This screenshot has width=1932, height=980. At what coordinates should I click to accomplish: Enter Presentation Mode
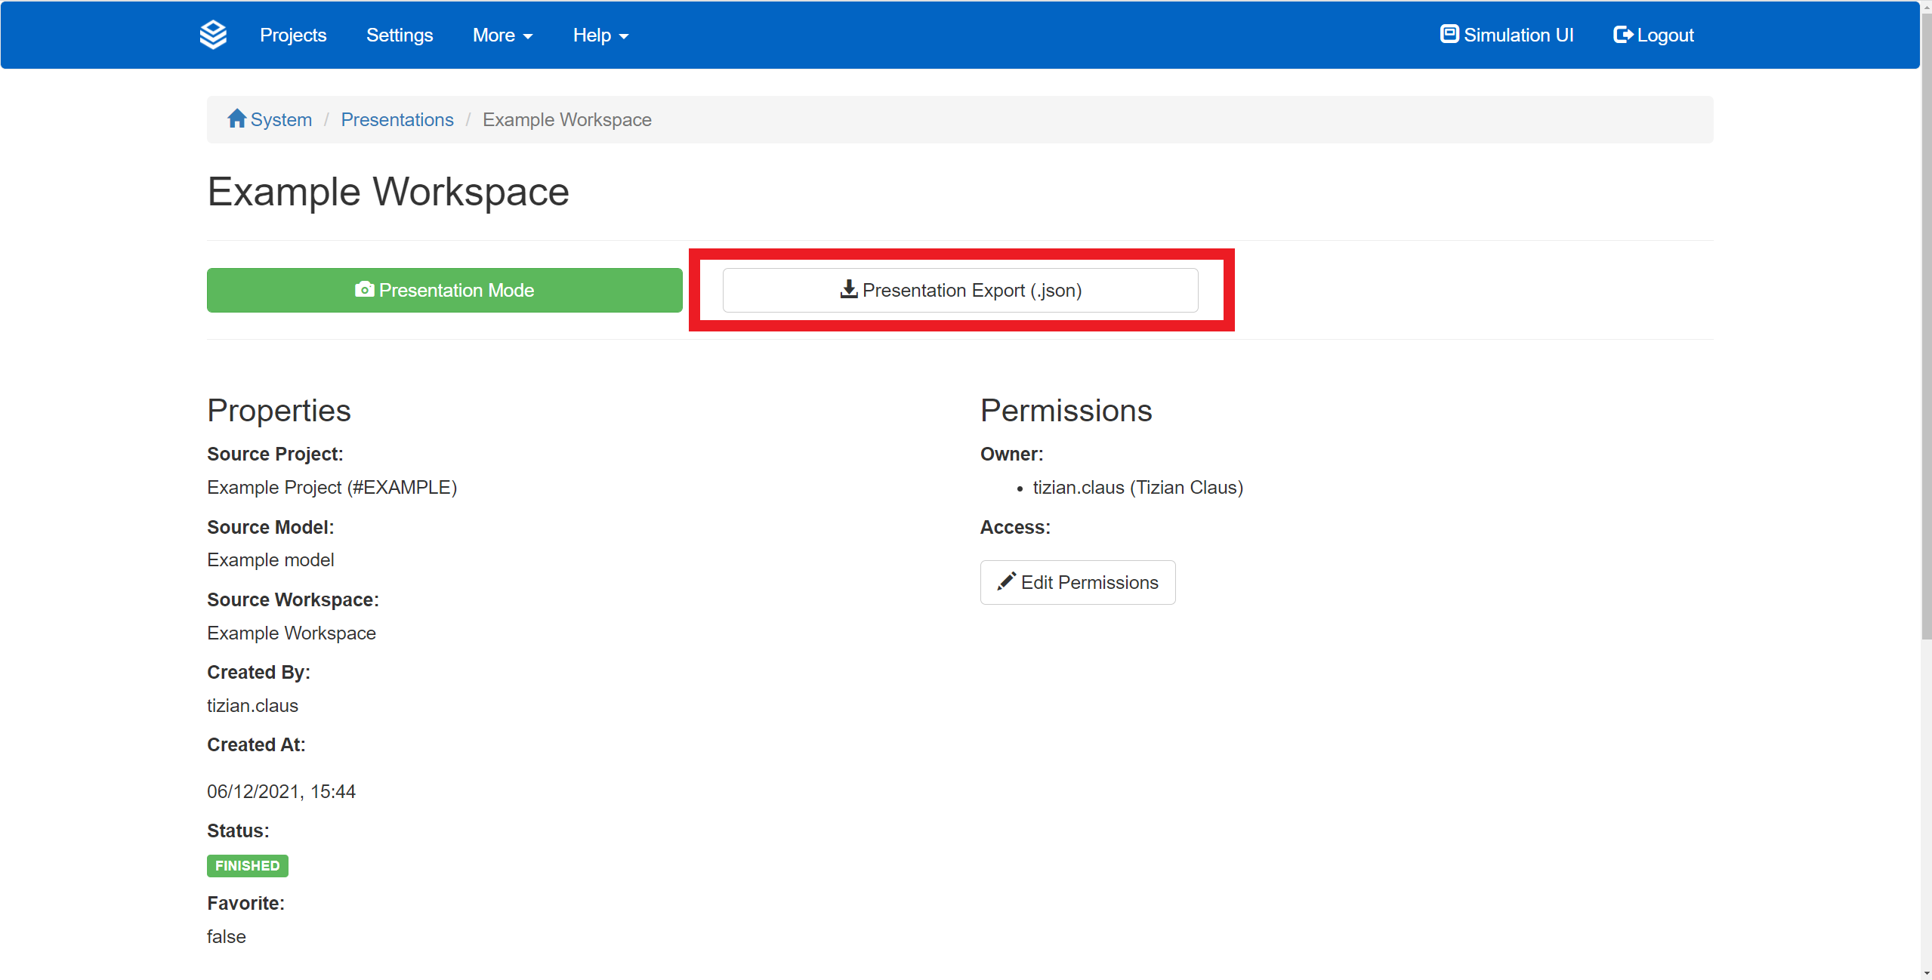coord(444,290)
